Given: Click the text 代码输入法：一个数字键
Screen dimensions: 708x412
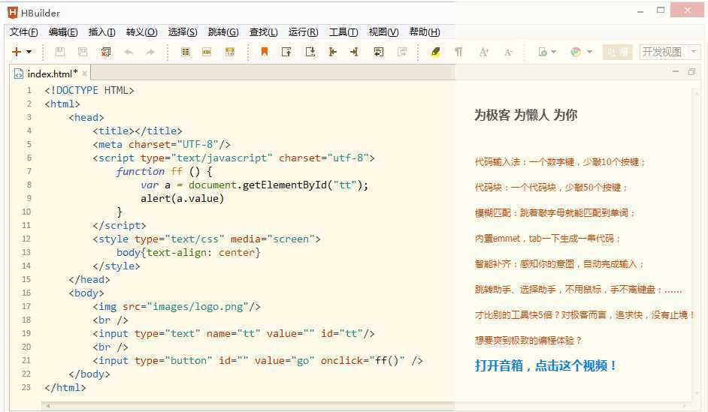Looking at the screenshot, I should [x=524, y=162].
